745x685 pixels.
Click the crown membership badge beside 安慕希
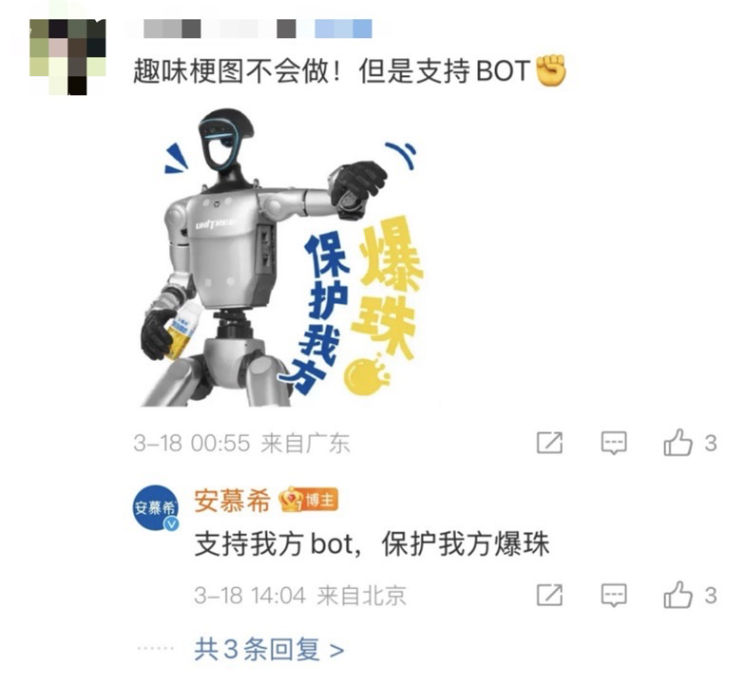pyautogui.click(x=291, y=500)
